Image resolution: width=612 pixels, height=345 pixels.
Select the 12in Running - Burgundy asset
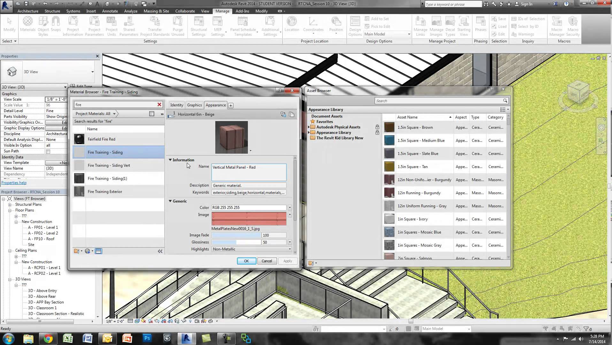point(445,193)
